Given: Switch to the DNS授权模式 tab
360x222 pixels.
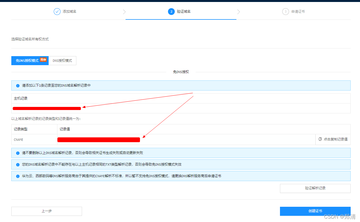Looking at the screenshot, I should point(62,61).
